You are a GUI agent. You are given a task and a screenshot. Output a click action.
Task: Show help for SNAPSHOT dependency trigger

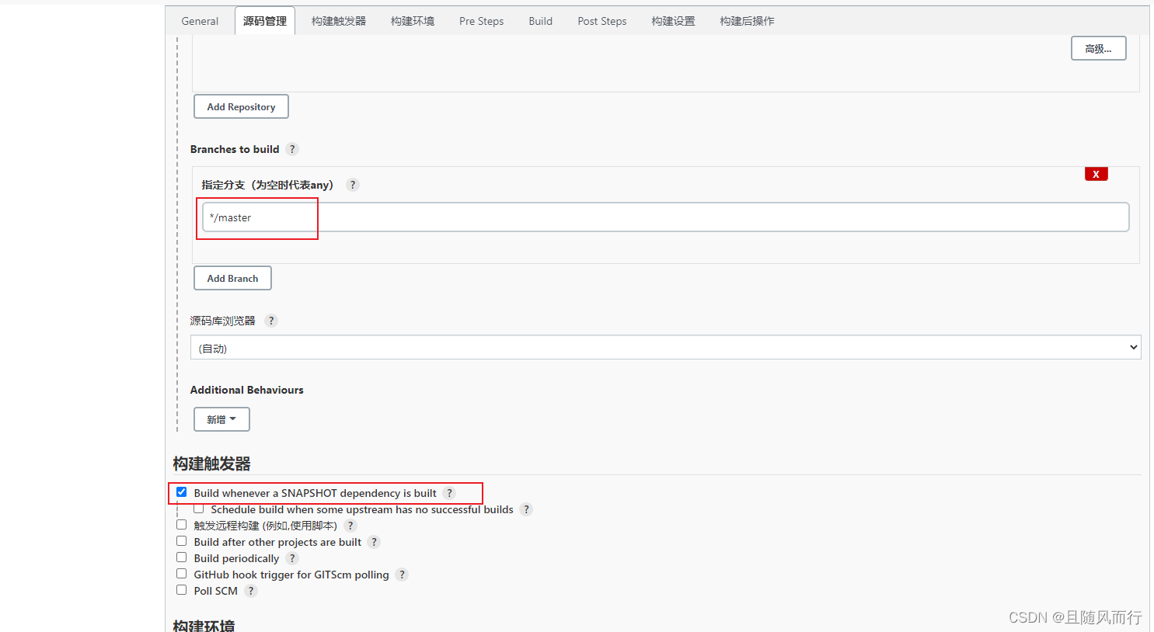point(449,493)
